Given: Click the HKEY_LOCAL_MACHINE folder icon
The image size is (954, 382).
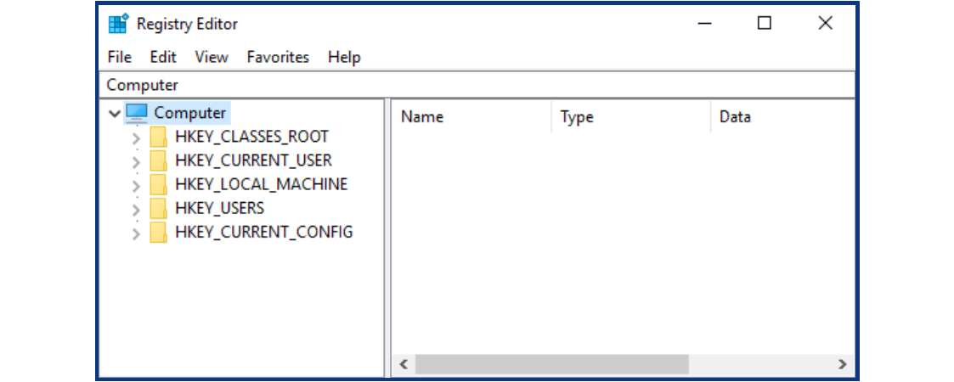Looking at the screenshot, I should point(158,184).
